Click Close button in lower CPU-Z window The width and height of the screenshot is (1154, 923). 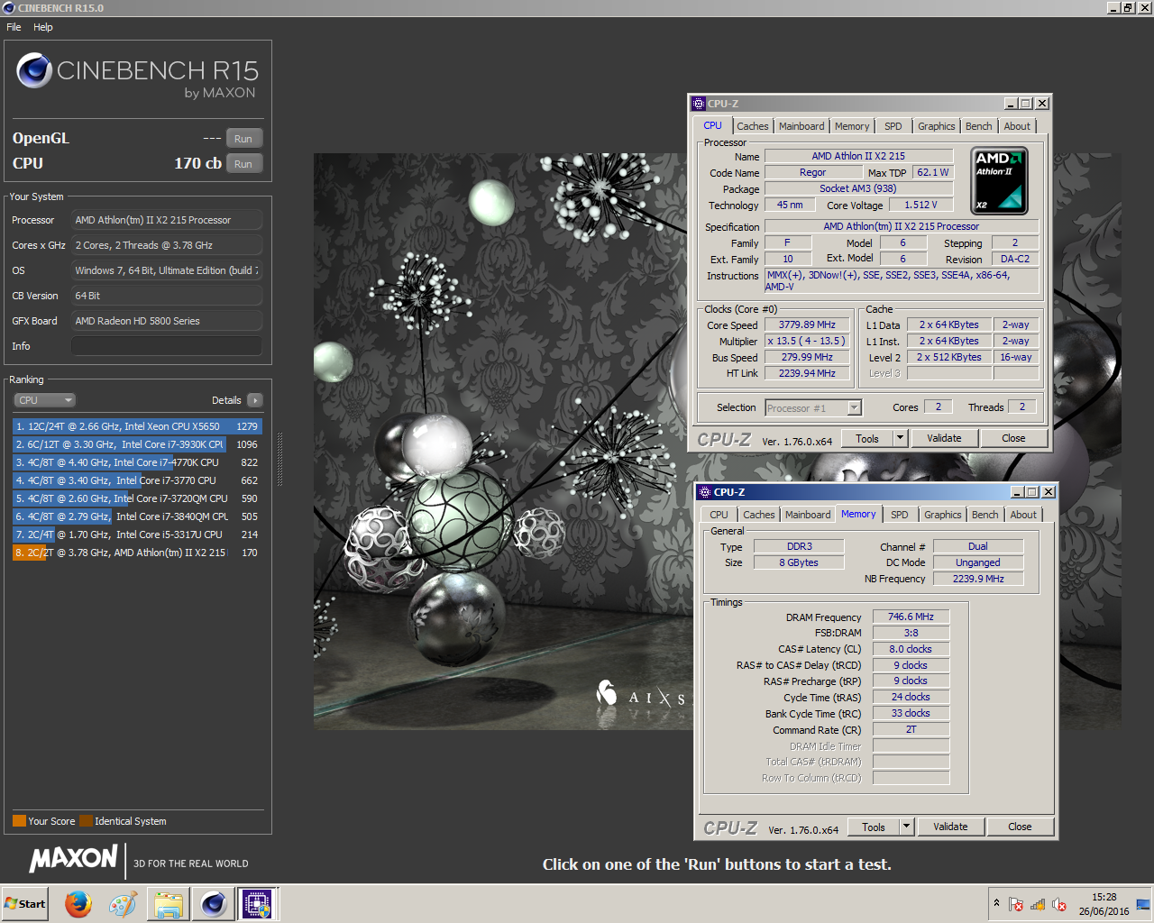pyautogui.click(x=1020, y=827)
